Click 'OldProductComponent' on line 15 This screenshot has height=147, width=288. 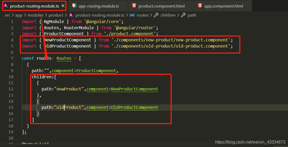[135, 107]
